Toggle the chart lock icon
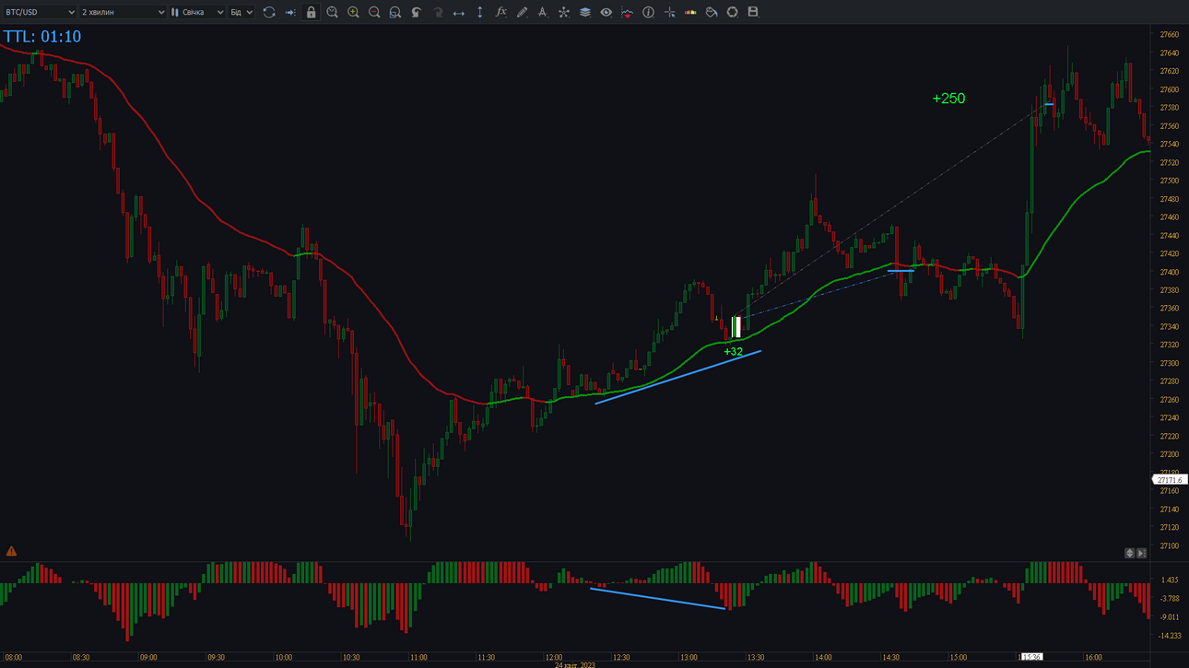 [312, 12]
